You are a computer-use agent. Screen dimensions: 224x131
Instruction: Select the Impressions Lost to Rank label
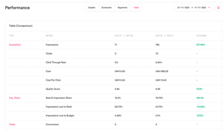click(59, 107)
